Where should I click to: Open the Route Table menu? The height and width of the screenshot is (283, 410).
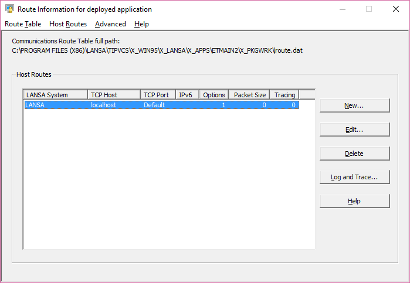(x=23, y=24)
